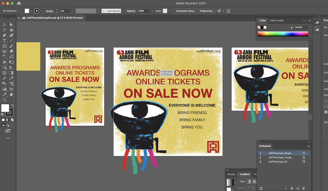Swap fill and stroke colors
328x191 pixels.
[12, 105]
